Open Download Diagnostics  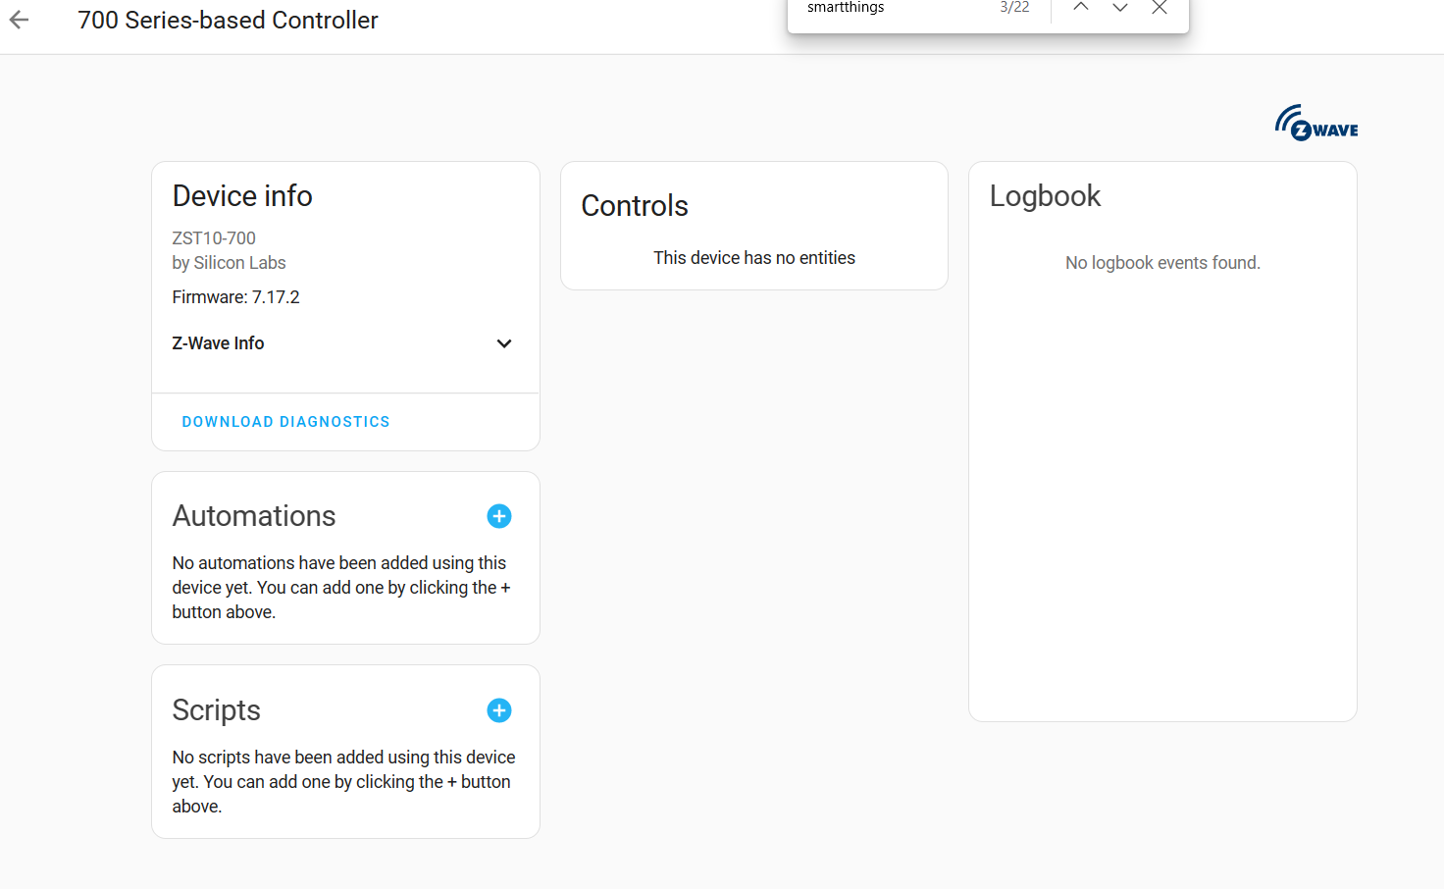(x=285, y=421)
